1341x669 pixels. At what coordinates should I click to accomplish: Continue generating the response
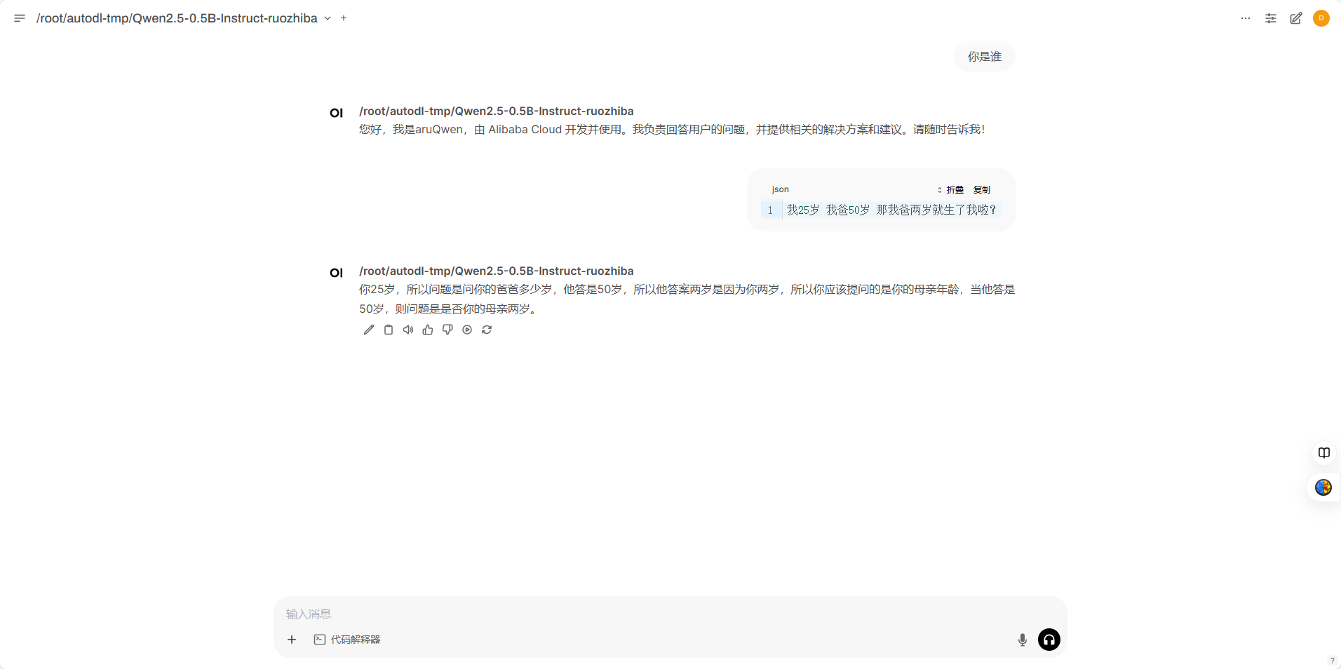(467, 330)
